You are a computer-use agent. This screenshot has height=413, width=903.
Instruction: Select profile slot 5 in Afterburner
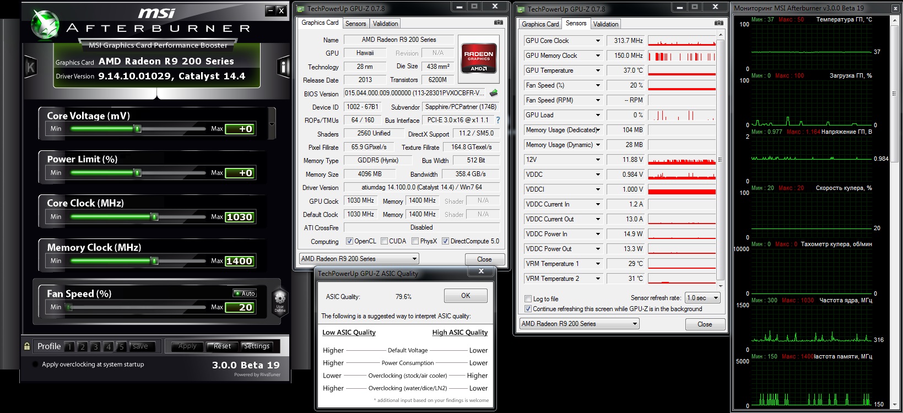pyautogui.click(x=122, y=346)
